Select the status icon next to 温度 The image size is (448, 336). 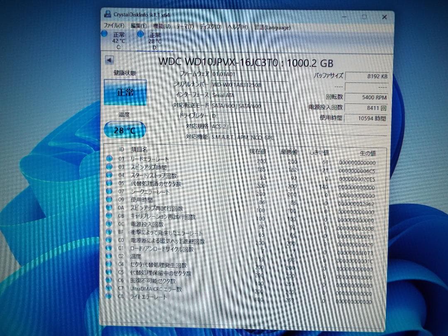tap(109, 256)
